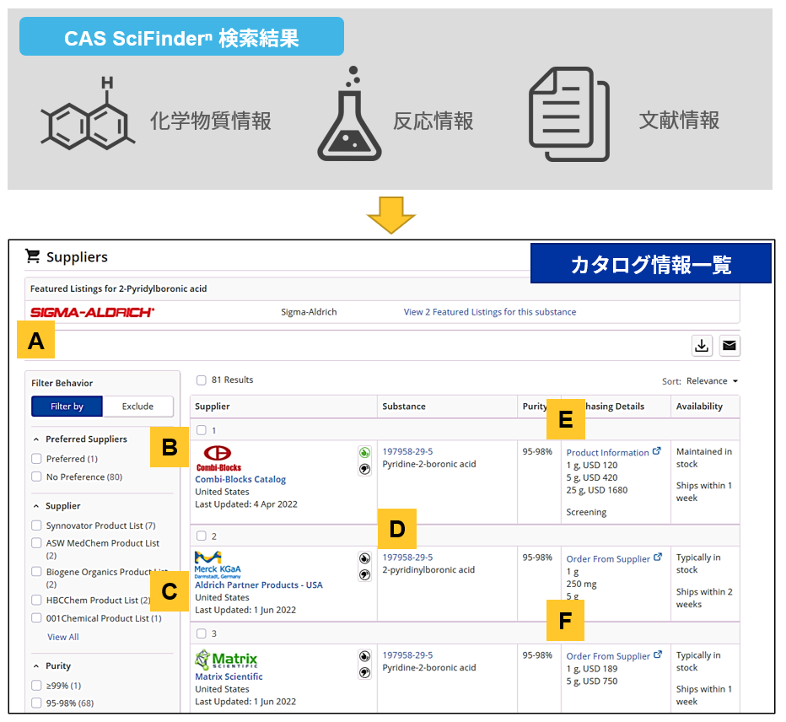
Task: Click the email envelope icon
Action: 729,345
